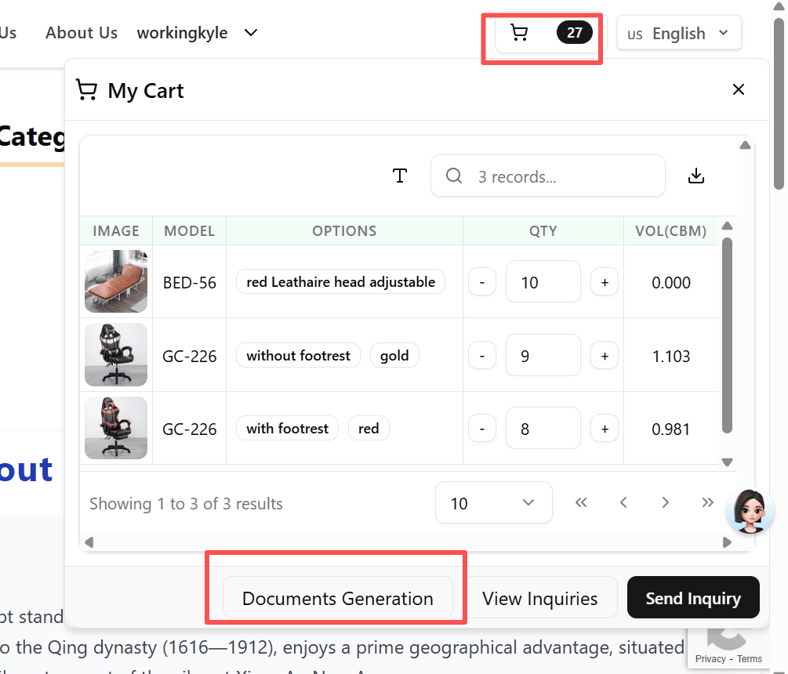Click the text format T icon
The height and width of the screenshot is (674, 788).
(x=400, y=176)
